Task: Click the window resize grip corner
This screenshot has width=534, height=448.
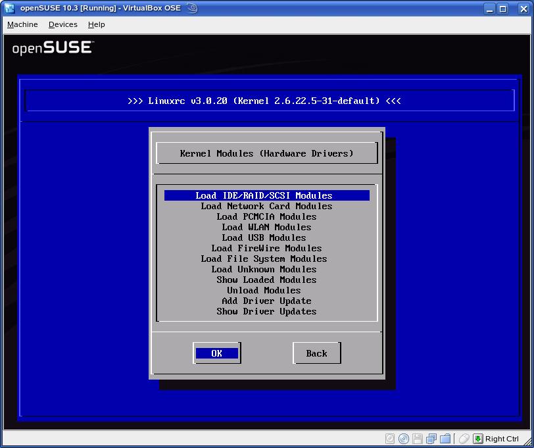Action: click(527, 441)
